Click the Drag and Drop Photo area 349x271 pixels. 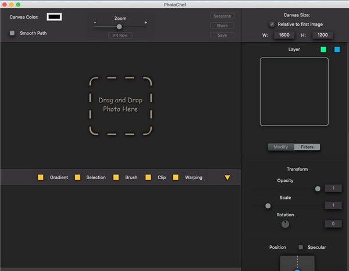tap(120, 106)
